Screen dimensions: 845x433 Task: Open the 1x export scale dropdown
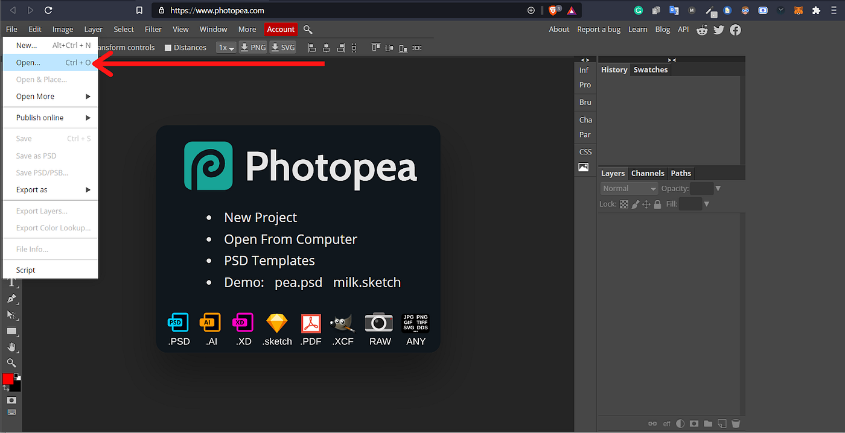(x=226, y=48)
